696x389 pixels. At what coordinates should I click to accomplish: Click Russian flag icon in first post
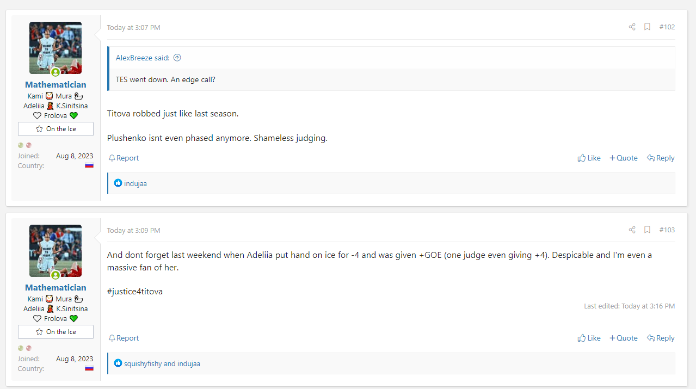(x=89, y=165)
